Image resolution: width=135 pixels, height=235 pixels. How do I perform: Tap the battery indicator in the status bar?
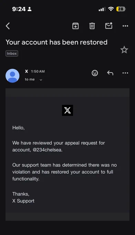click(121, 9)
